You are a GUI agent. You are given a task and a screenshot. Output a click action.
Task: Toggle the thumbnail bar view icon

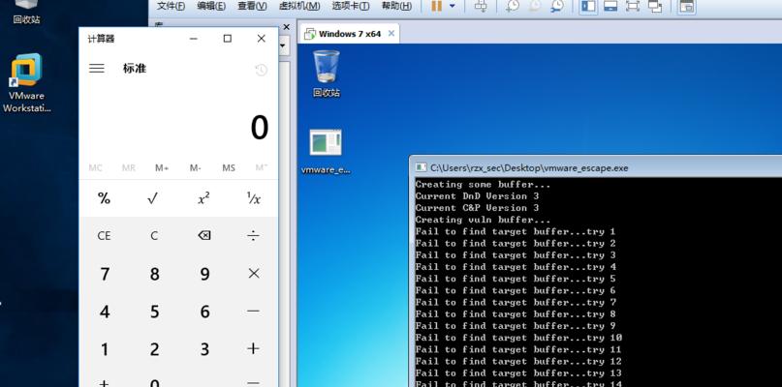point(610,6)
